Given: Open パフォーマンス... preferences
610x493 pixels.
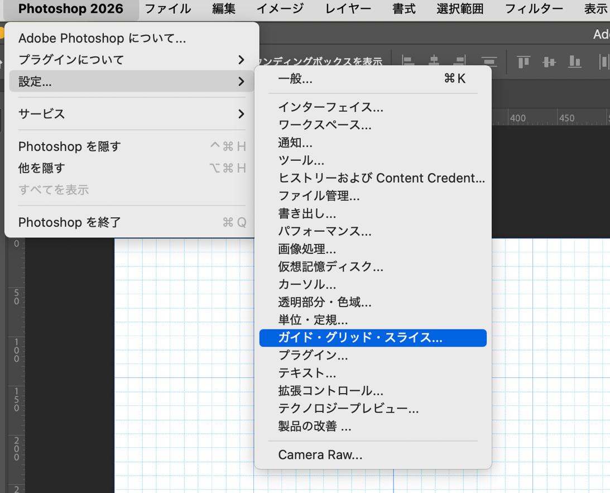Looking at the screenshot, I should tap(373, 231).
